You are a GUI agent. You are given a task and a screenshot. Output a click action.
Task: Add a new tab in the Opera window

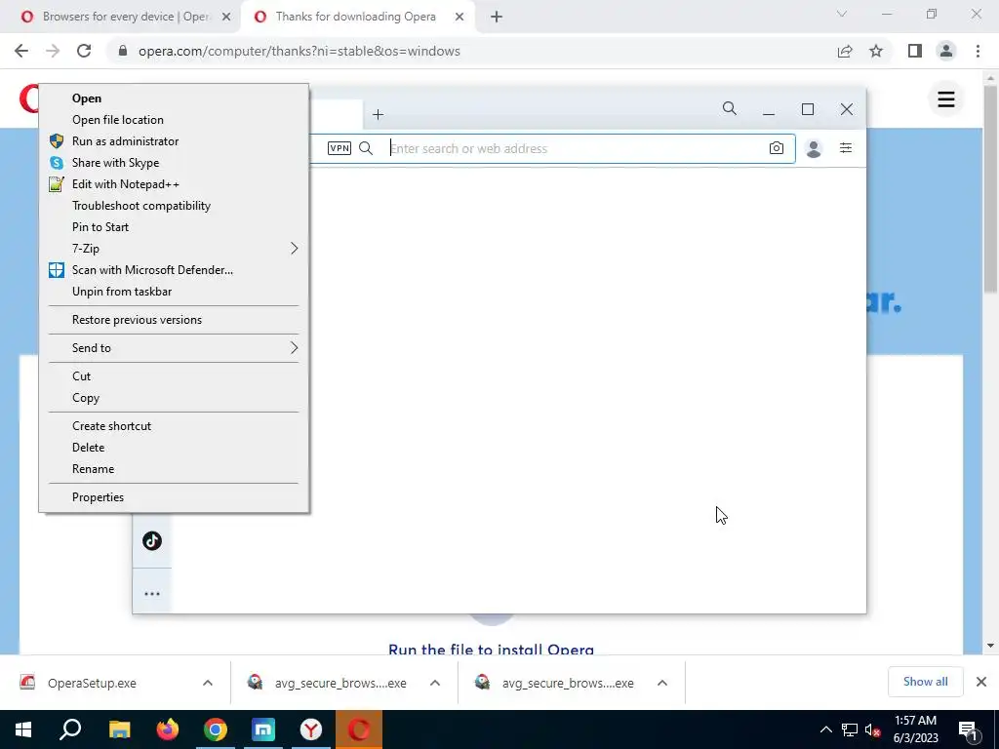[x=378, y=115]
